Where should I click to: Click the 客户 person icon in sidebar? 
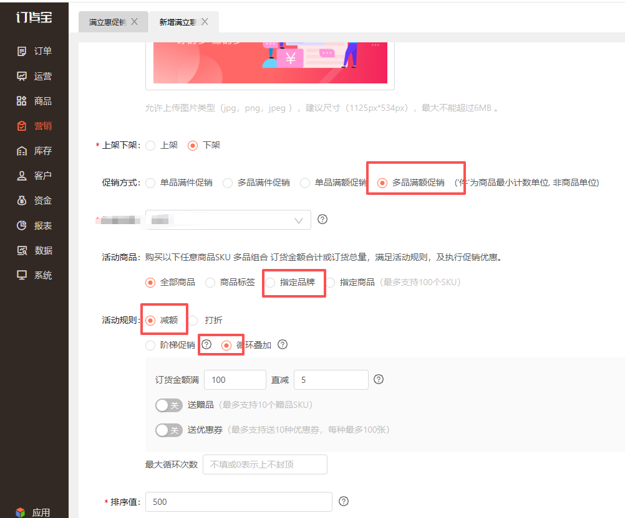(22, 176)
